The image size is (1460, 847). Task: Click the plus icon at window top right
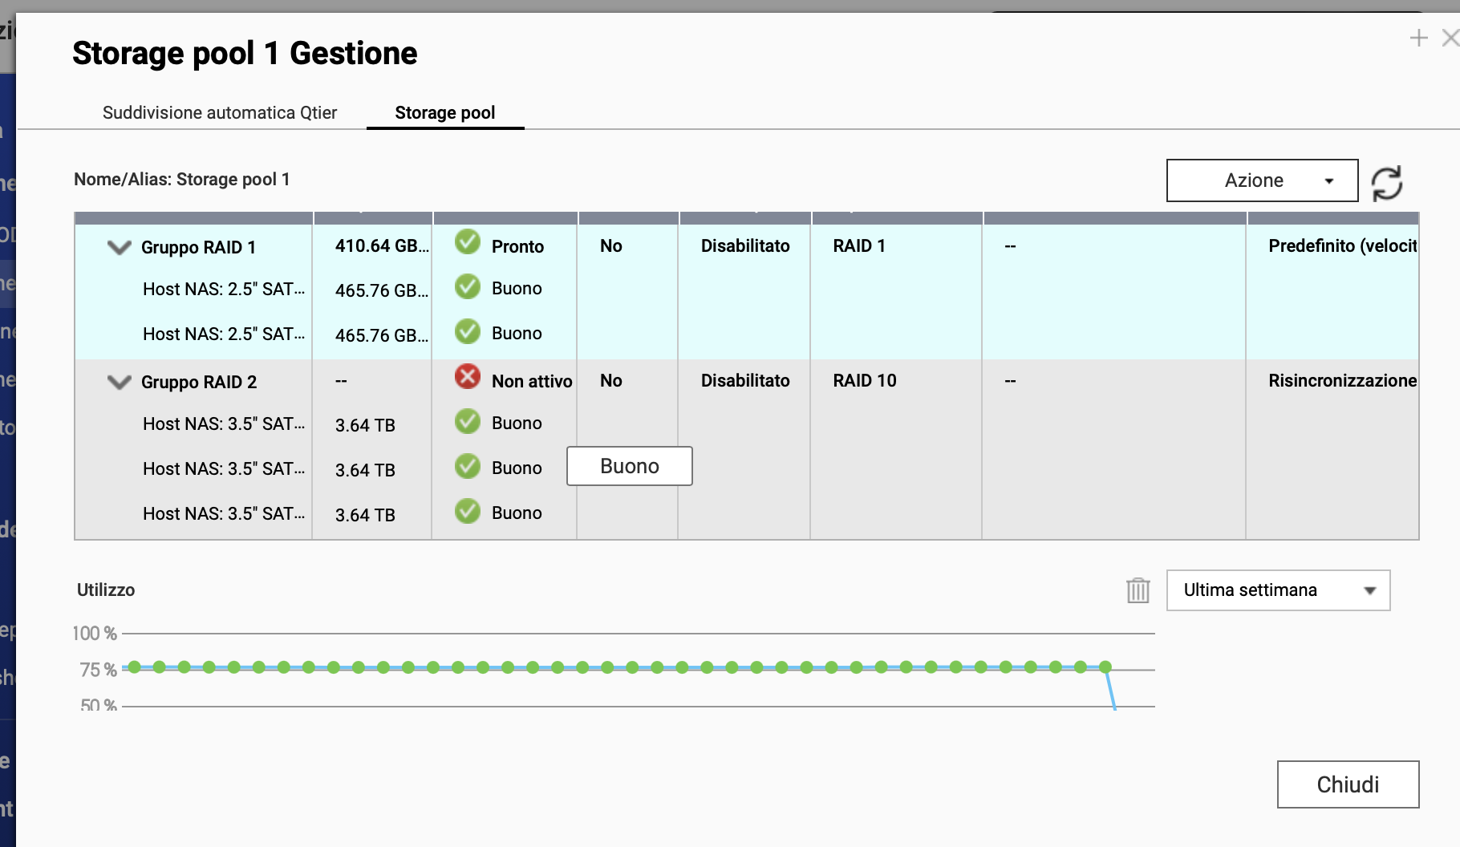1418,38
